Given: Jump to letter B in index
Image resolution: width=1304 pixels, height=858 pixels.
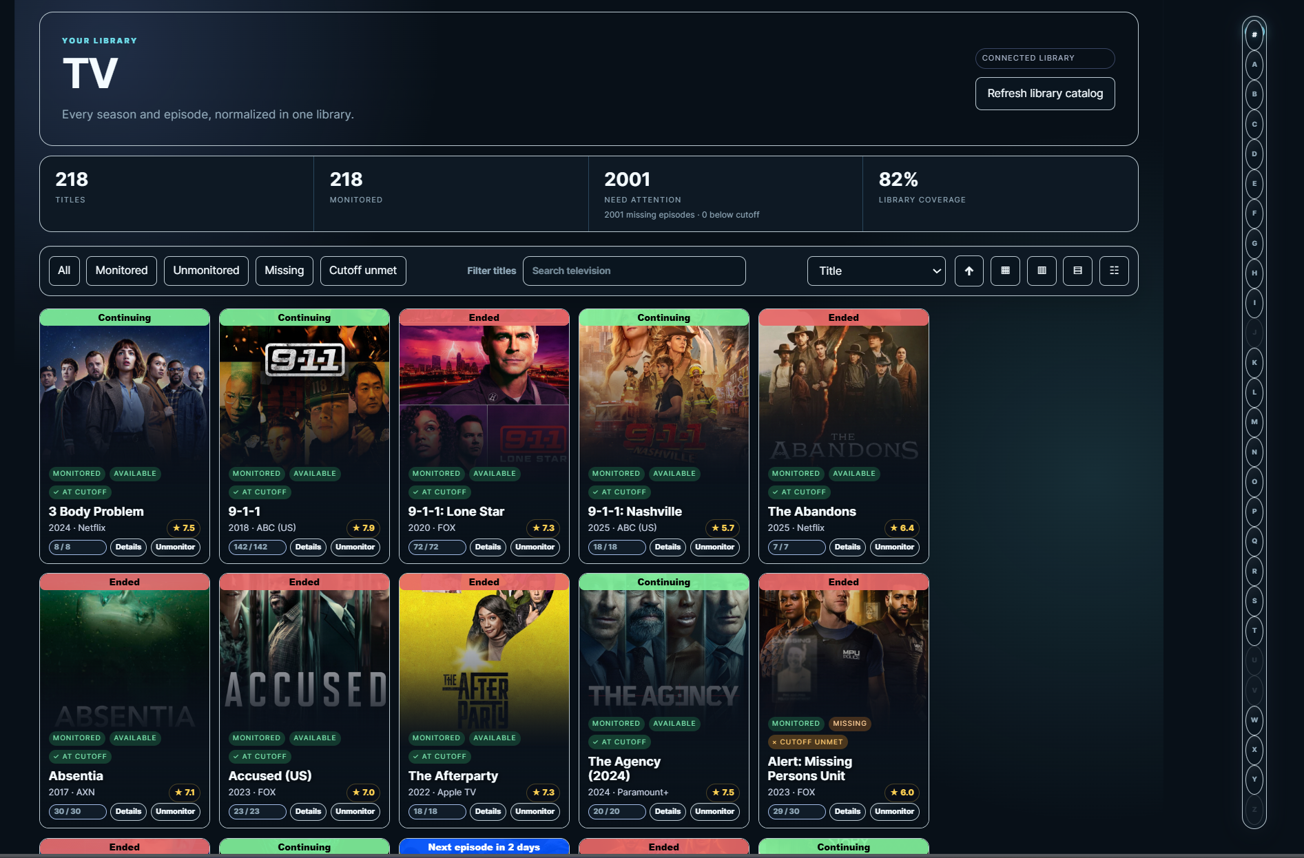Looking at the screenshot, I should (1254, 94).
